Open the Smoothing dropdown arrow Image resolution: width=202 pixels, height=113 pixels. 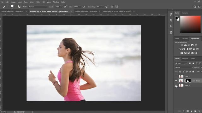click(103, 7)
